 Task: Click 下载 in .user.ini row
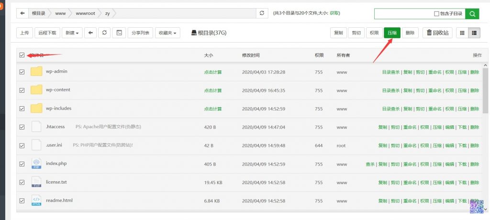pos(462,145)
